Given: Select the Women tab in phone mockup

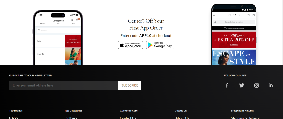Looking at the screenshot, I should [43, 24].
